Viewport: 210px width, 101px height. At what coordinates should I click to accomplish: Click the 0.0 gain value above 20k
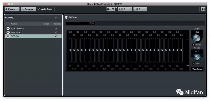click(x=181, y=35)
